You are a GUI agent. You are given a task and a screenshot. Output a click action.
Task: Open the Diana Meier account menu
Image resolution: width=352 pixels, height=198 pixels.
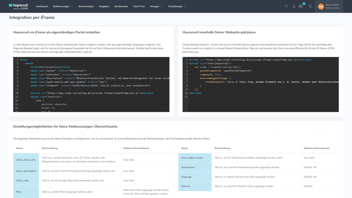coord(329,6)
